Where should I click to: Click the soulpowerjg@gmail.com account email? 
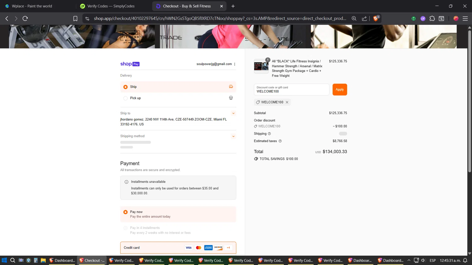pos(214,64)
